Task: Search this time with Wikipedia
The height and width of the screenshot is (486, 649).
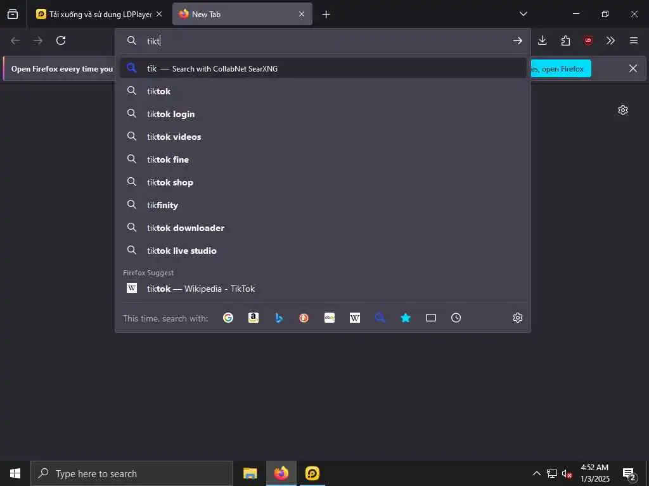Action: 355,318
